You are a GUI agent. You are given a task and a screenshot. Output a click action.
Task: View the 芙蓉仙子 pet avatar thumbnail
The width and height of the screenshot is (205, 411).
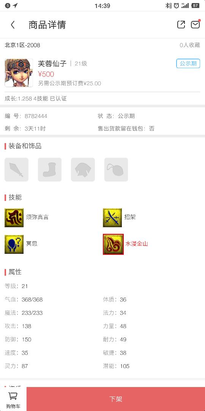(x=19, y=73)
